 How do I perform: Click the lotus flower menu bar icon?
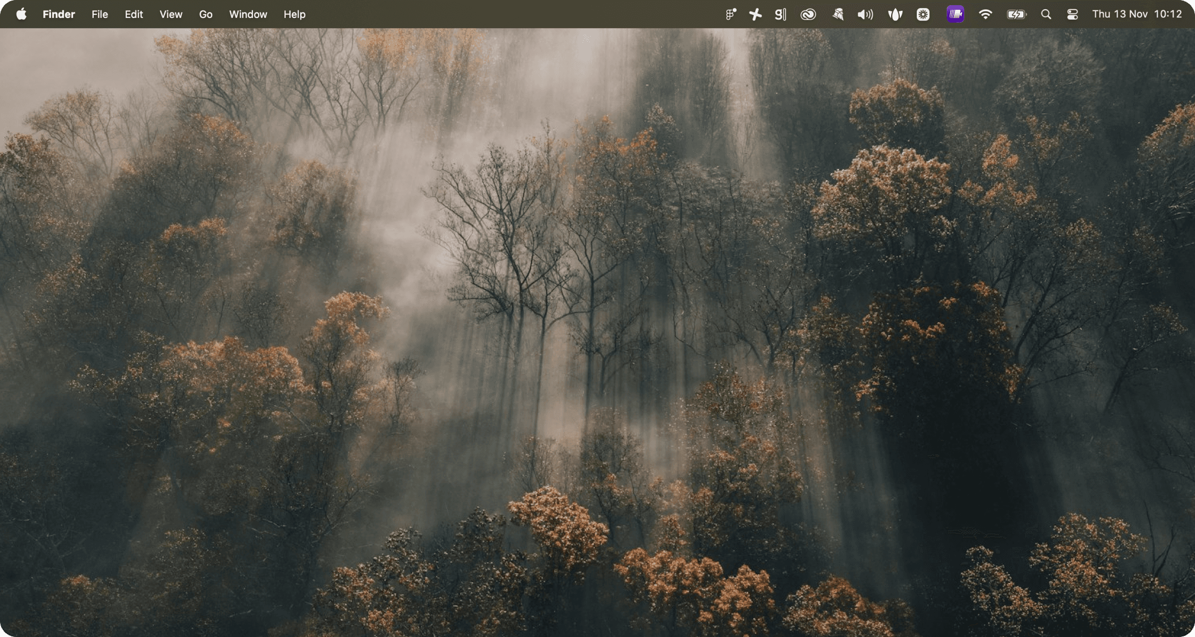click(895, 14)
